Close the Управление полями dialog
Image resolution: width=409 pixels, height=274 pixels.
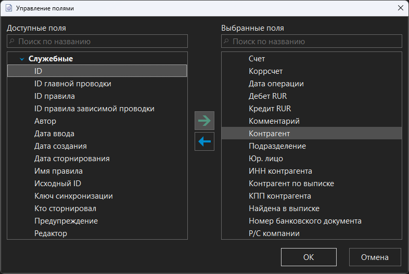click(x=400, y=8)
